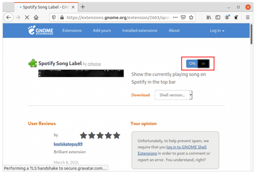Image resolution: width=256 pixels, height=174 pixels.
Task: Click the five-star review rating
Action: pos(100,136)
